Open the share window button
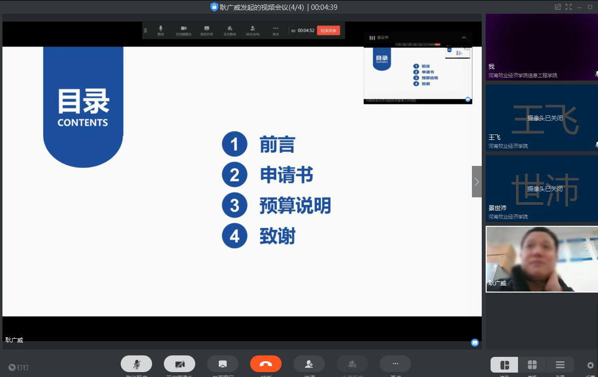 tap(223, 364)
